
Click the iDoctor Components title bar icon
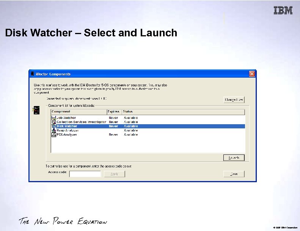(x=33, y=74)
